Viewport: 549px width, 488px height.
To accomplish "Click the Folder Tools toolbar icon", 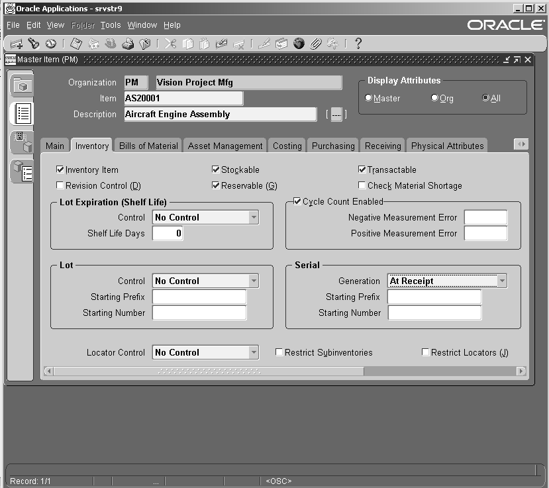I will 332,44.
